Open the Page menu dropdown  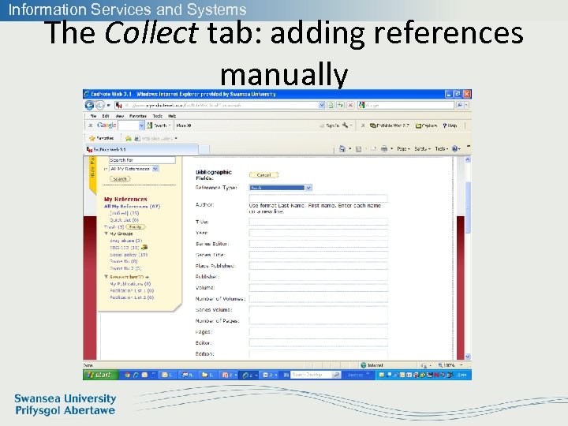403,149
